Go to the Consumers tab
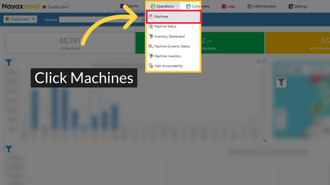The width and height of the screenshot is (330, 185). tap(198, 6)
